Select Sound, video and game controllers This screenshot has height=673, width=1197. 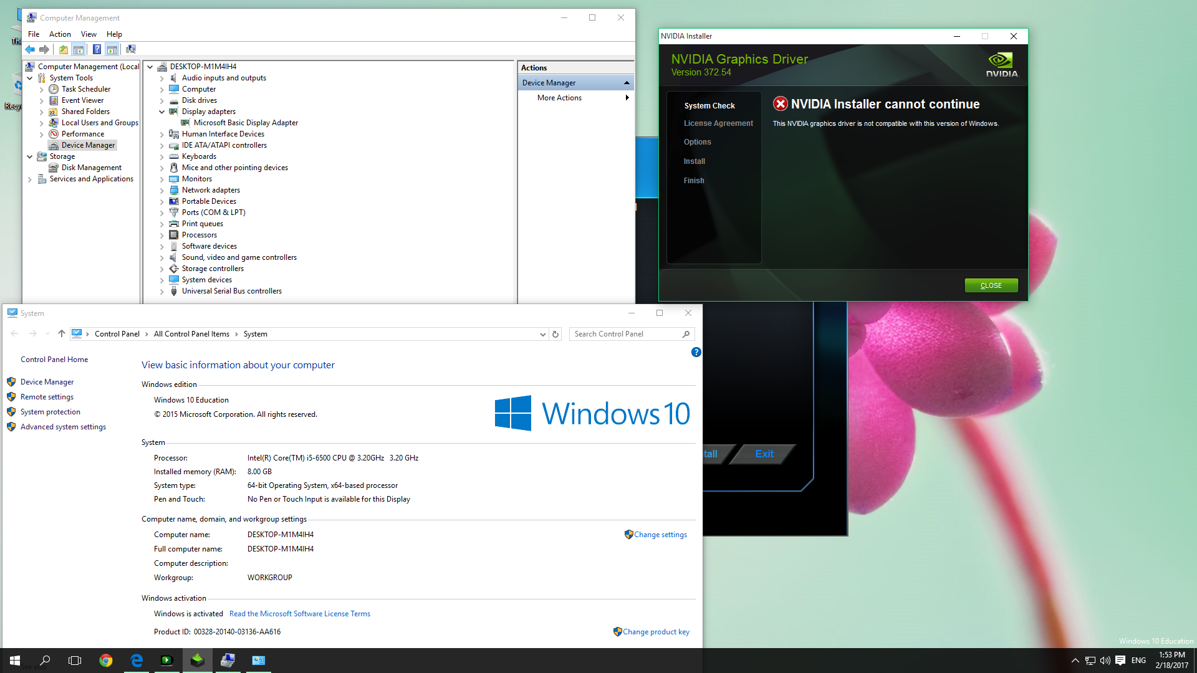pos(239,257)
